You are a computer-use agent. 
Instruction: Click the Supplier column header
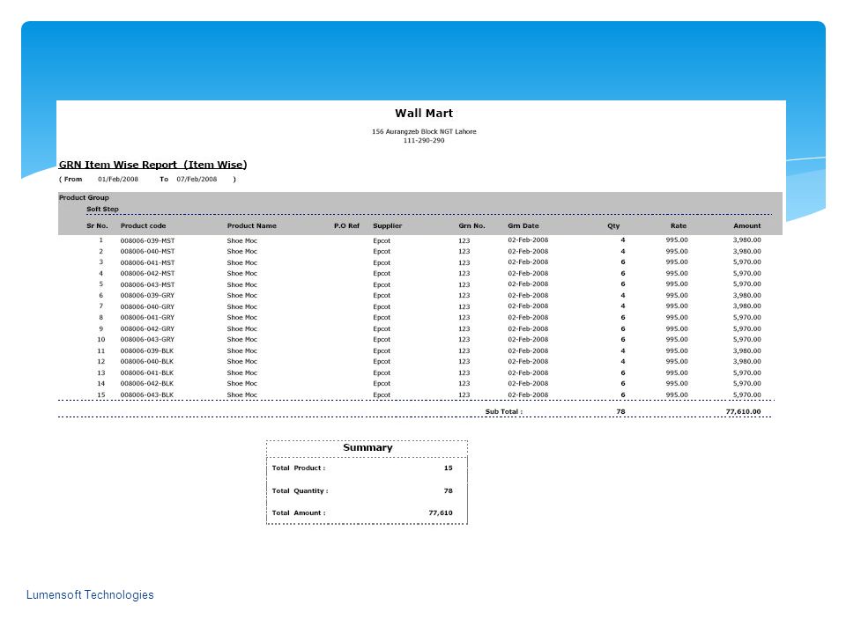[388, 226]
